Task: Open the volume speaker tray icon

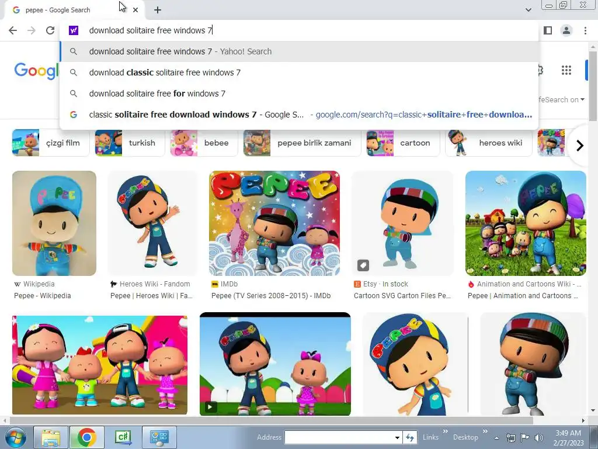Action: [x=538, y=438]
